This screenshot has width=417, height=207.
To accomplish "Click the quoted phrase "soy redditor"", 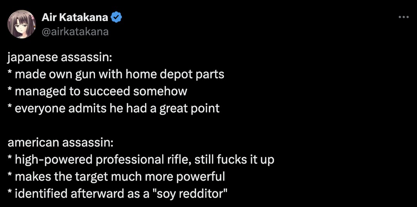I will click(190, 193).
